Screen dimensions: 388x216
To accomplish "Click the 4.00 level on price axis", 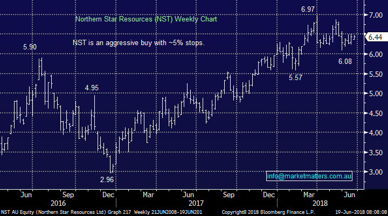I will pos(375,133).
